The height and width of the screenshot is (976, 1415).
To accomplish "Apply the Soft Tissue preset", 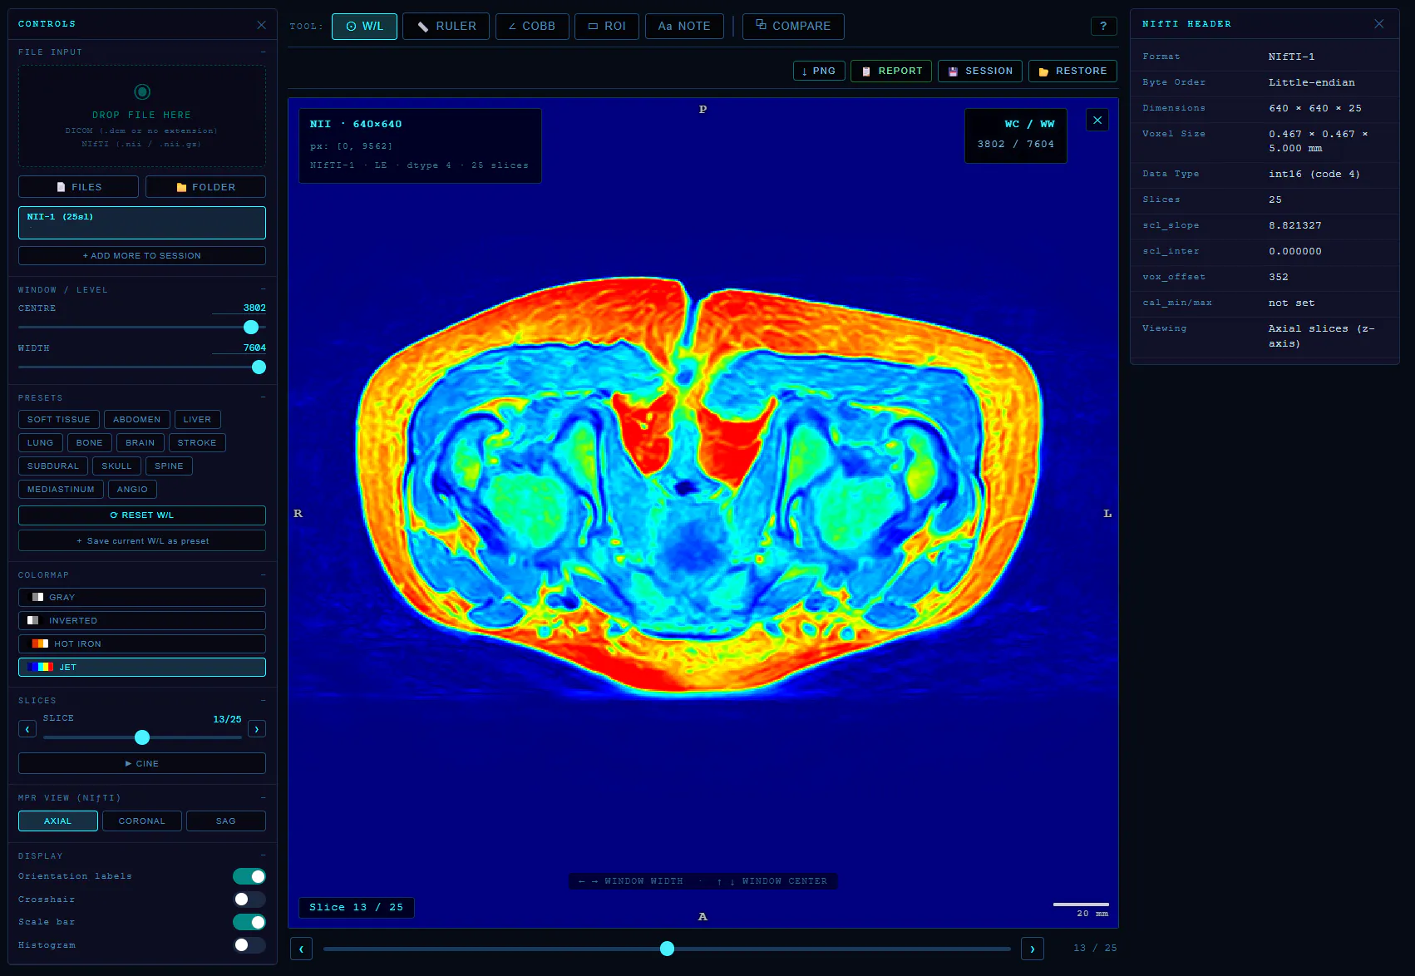I will tap(59, 420).
